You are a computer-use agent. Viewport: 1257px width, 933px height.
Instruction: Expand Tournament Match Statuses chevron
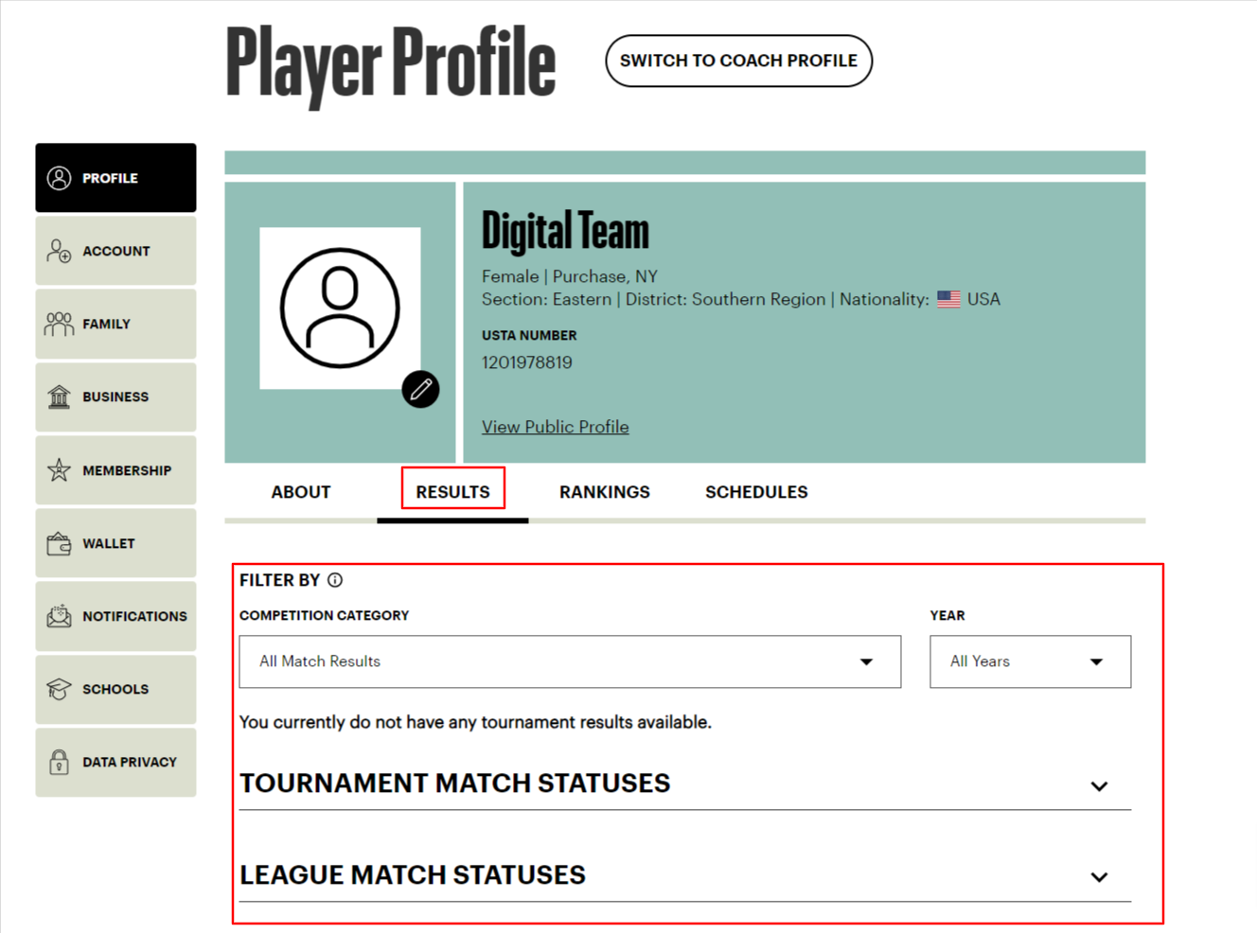pyautogui.click(x=1099, y=786)
